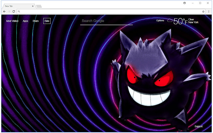213x133 pixels.
Task: Bookmark this page with the star icon
Action: tap(203, 12)
